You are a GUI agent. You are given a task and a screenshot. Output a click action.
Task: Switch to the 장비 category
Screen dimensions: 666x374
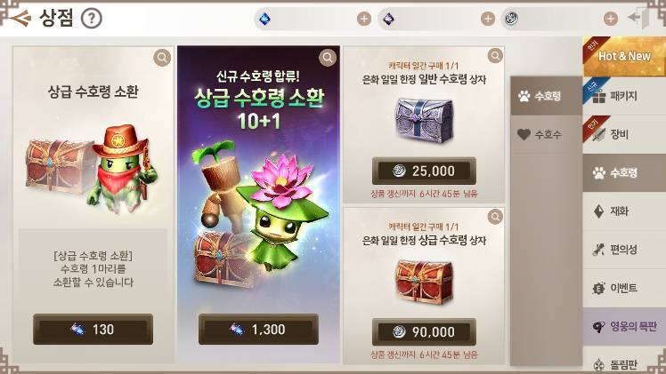click(x=624, y=134)
